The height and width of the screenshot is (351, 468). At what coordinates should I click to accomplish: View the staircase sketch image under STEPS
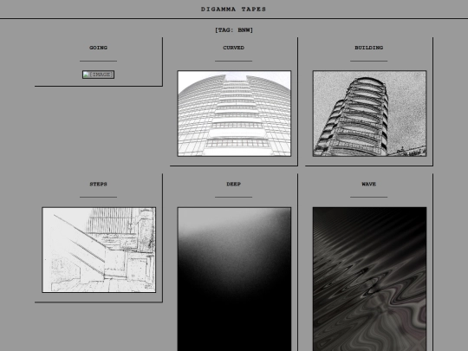coord(99,250)
